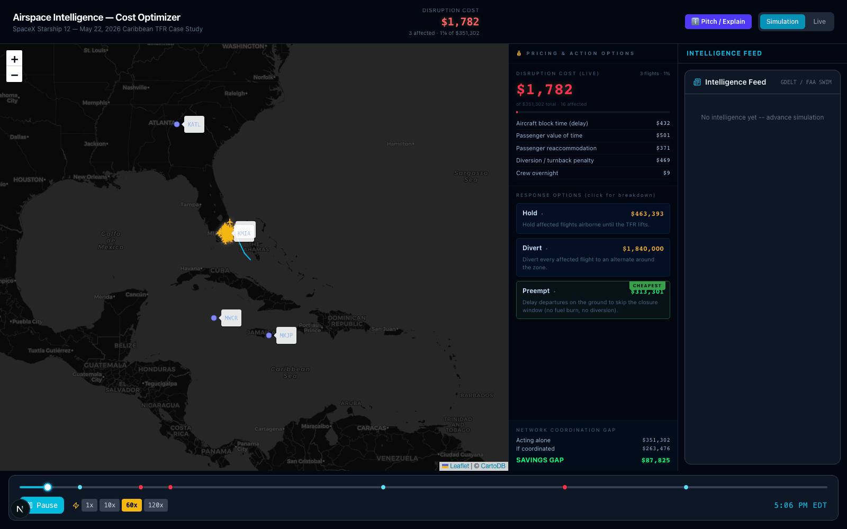Jump to the middle cyan timeline marker
Viewport: 847px width, 529px height.
tap(383, 487)
